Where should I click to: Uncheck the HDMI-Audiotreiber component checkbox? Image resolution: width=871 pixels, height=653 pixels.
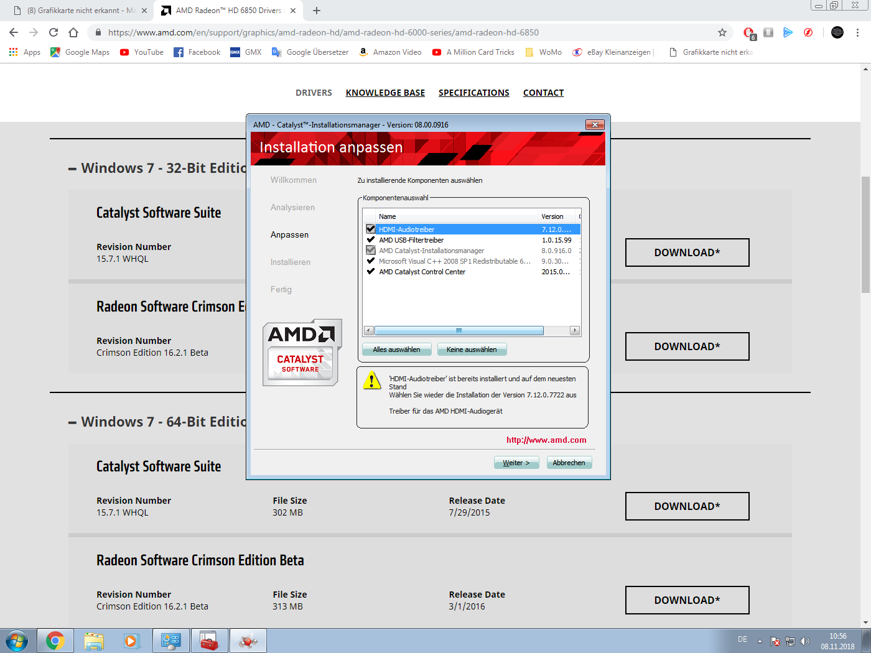[371, 229]
